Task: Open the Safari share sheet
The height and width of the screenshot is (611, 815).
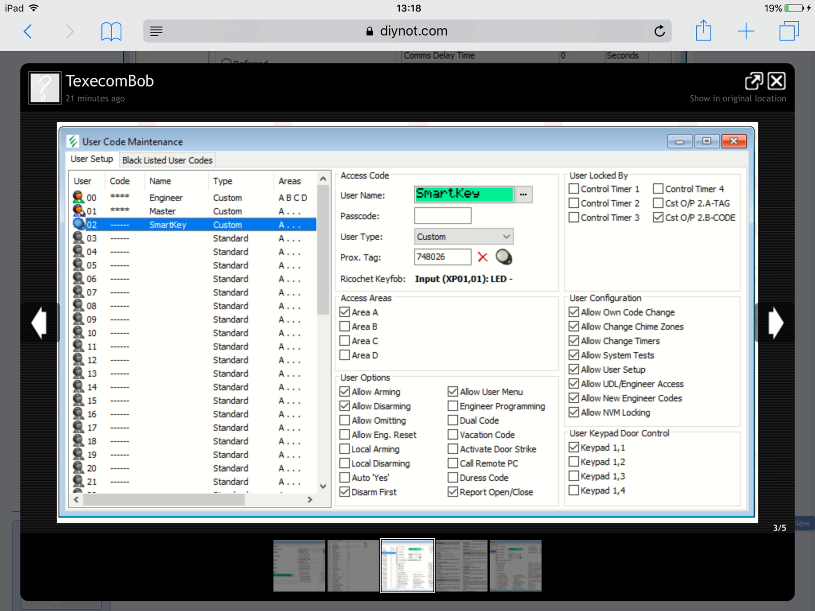Action: tap(703, 31)
